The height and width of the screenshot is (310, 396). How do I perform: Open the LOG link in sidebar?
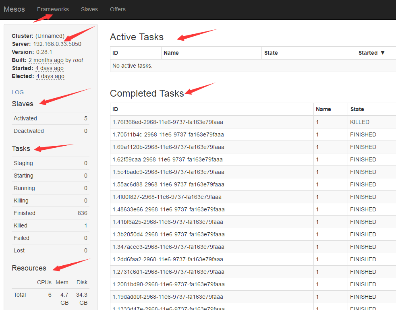tap(18, 92)
